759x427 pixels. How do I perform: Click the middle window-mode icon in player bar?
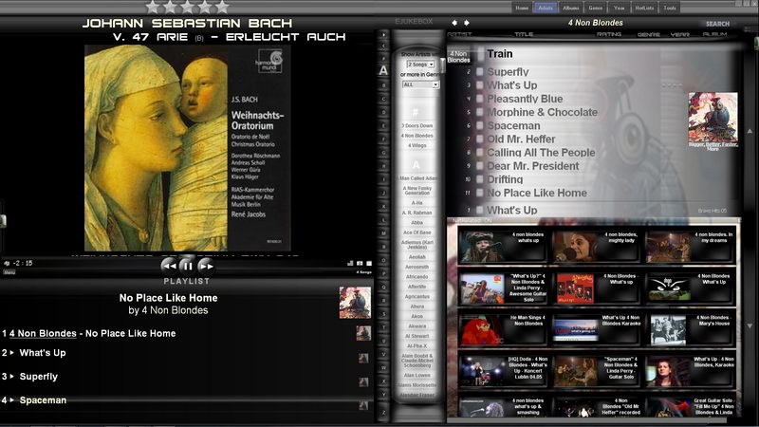point(360,264)
